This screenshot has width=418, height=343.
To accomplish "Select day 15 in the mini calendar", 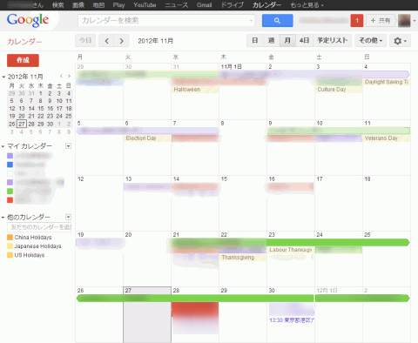I will coord(41,109).
